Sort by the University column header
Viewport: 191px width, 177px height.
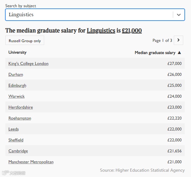click(18, 52)
